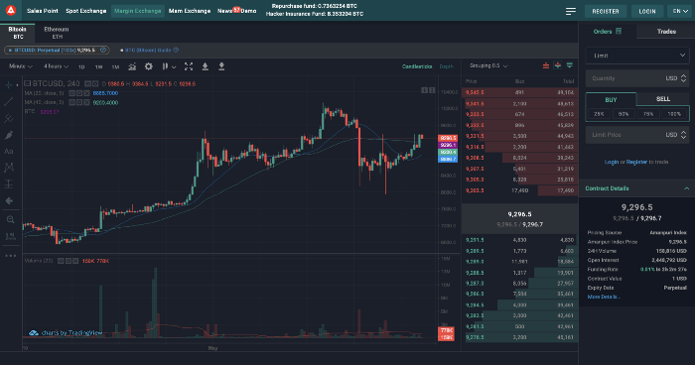Click the red exchange logo icon
The width and height of the screenshot is (695, 365).
pyautogui.click(x=11, y=10)
